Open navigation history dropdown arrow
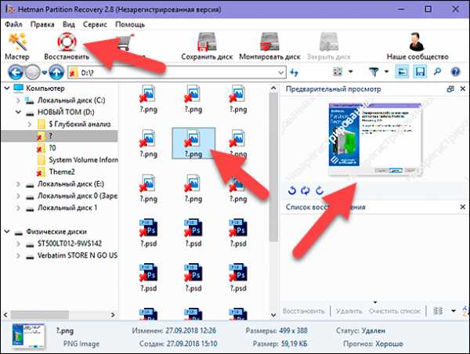Screen dimensions: 470x354 [45, 73]
